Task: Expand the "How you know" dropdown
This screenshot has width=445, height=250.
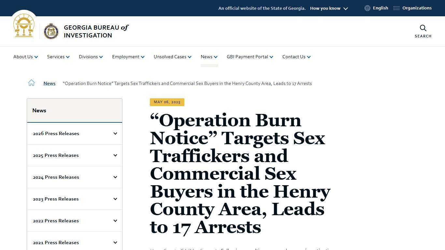Action: [x=328, y=8]
